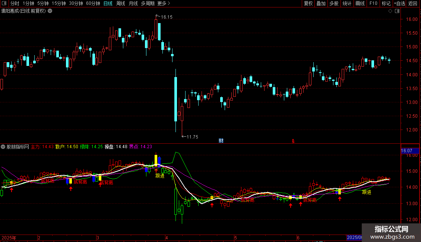This screenshot has width=421, height=242.
Task: Click the 16.07 value box on the indicator axis
Action: pos(410,151)
